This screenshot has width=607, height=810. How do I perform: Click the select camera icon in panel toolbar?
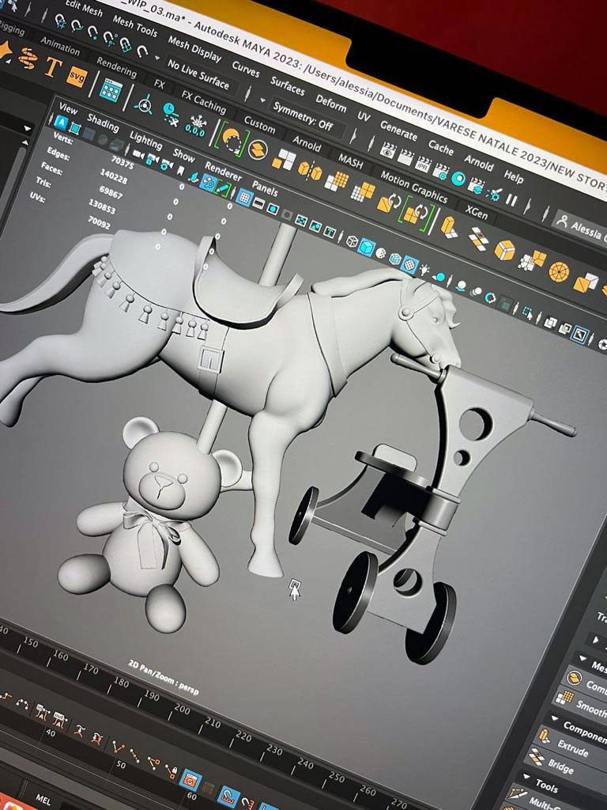pyautogui.click(x=138, y=154)
